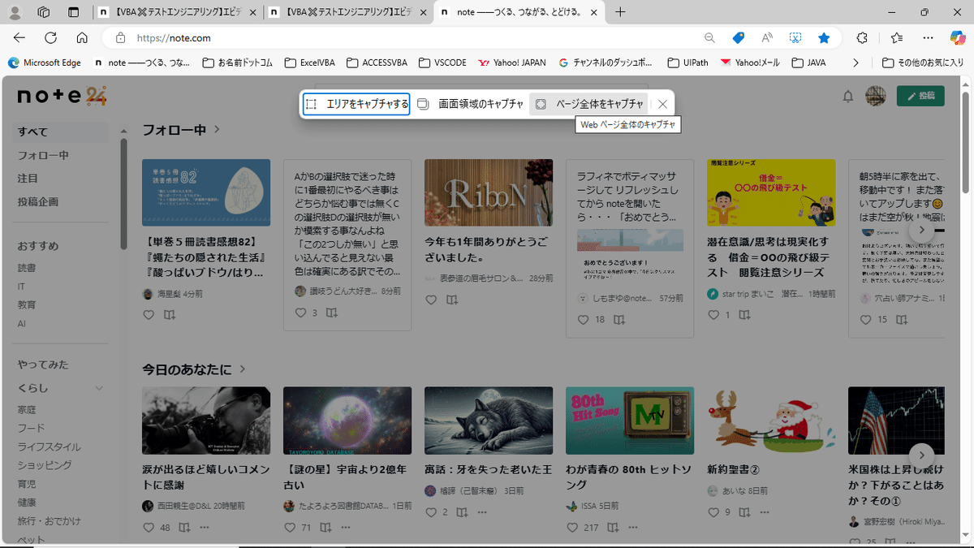Close the web capture toolbar
Image resolution: width=974 pixels, height=548 pixels.
[x=662, y=104]
